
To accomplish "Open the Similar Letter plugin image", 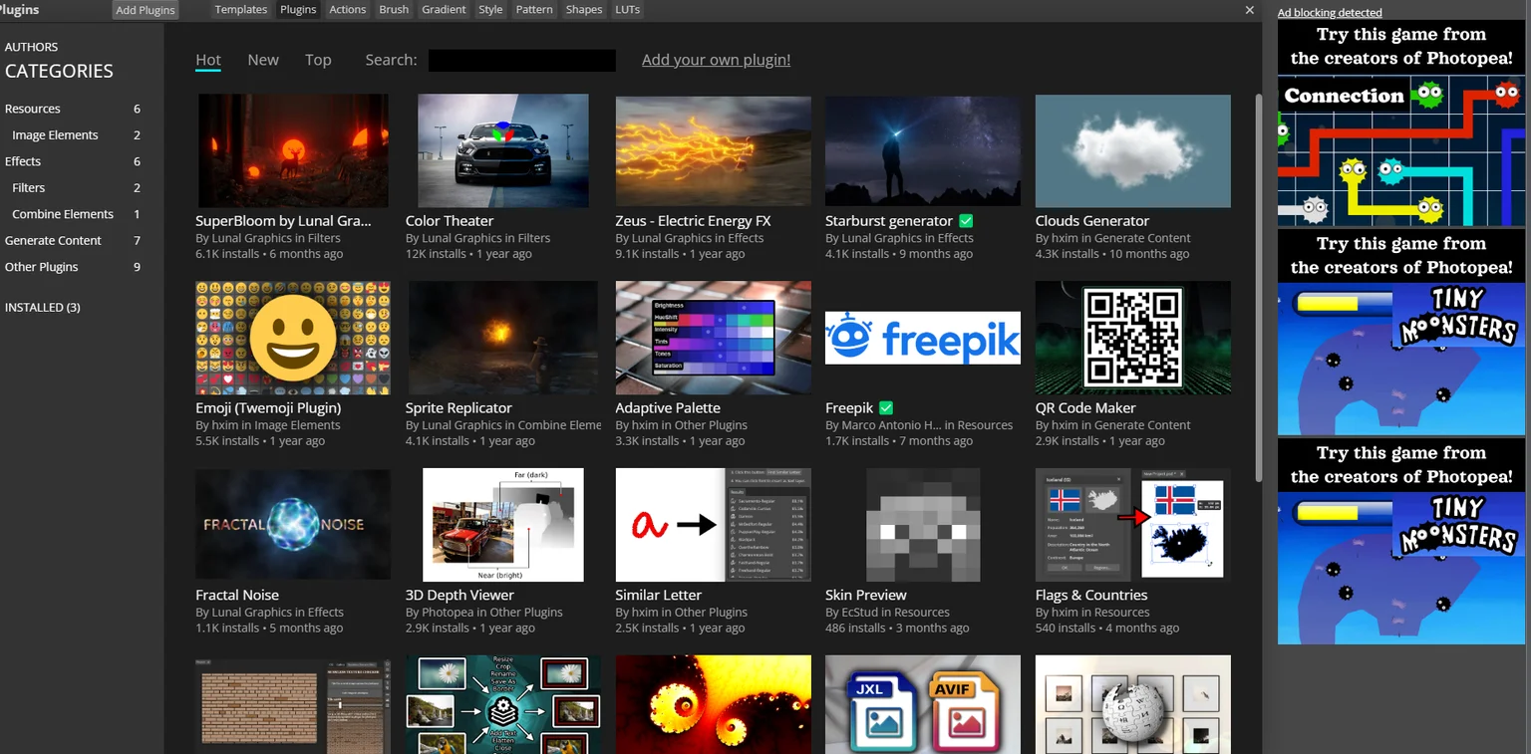I will click(x=714, y=525).
